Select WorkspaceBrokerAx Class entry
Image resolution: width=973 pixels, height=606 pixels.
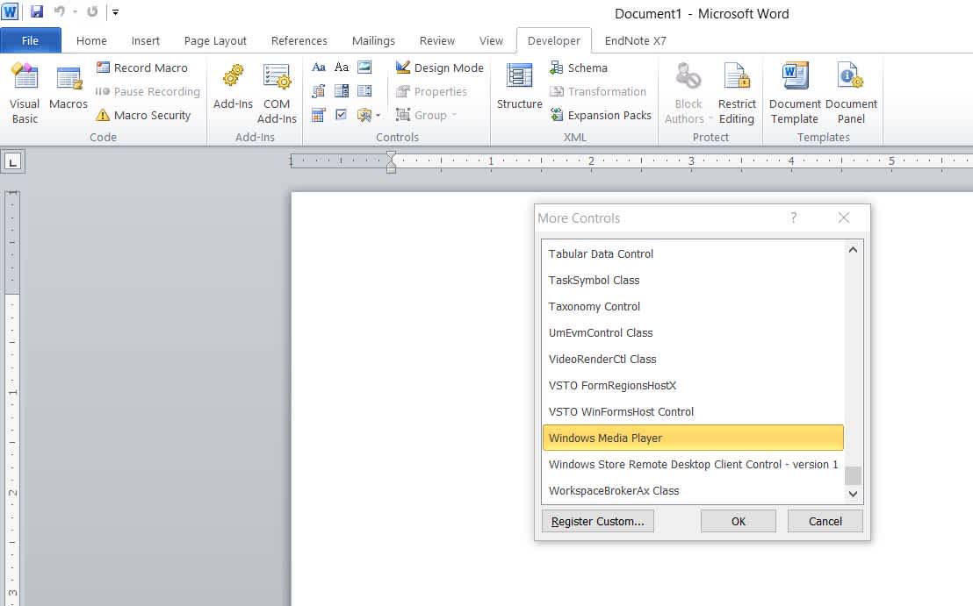[x=693, y=491]
